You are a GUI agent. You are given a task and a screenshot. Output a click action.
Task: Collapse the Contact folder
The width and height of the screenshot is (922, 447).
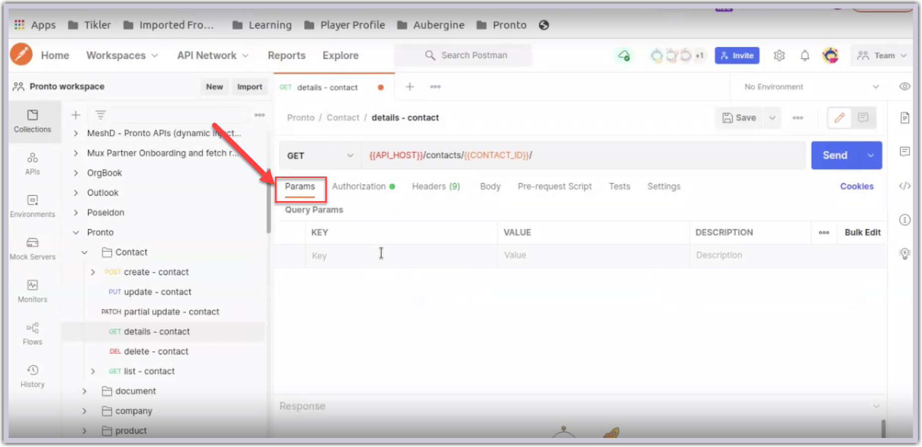pos(85,252)
